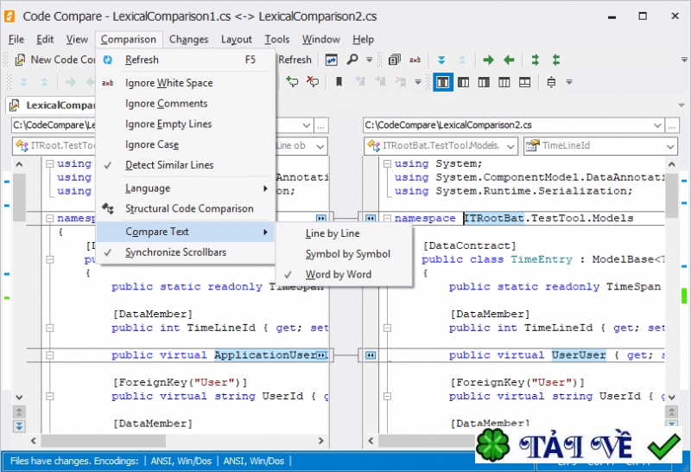Uncheck Detect Similar Lines option
This screenshot has height=472, width=691.
click(168, 164)
